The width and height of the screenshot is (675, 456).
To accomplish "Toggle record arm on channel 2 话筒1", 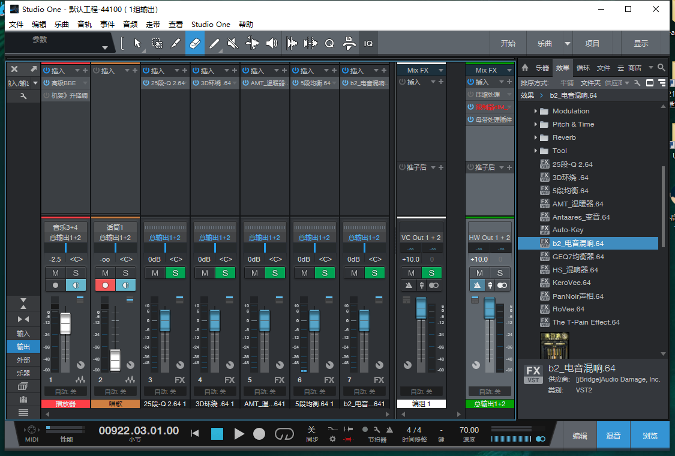I will click(105, 285).
